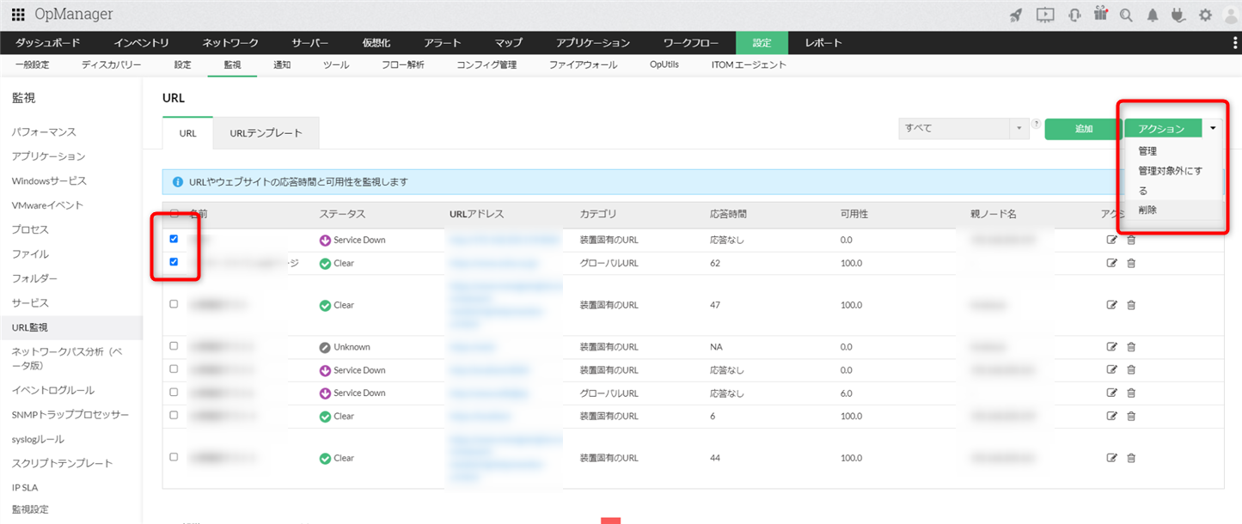
Task: Open the 通知 settings sub-tab
Action: (x=282, y=64)
